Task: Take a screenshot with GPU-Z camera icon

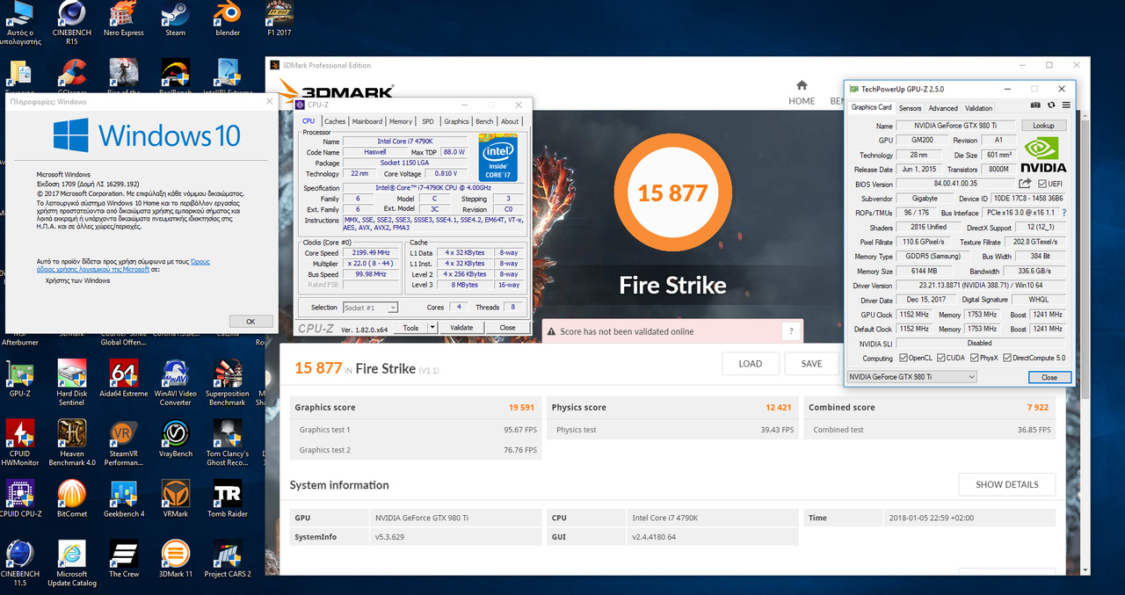Action: [x=1035, y=105]
